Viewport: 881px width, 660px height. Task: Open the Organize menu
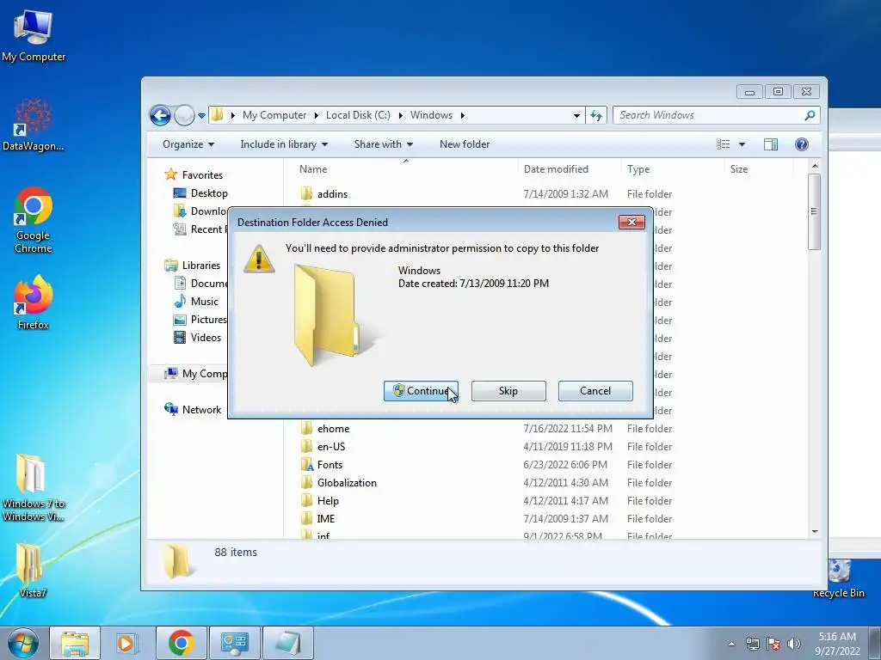tap(188, 144)
